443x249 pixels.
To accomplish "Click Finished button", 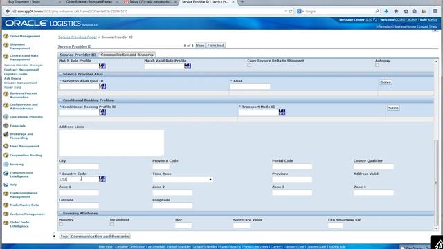I will tap(216, 46).
